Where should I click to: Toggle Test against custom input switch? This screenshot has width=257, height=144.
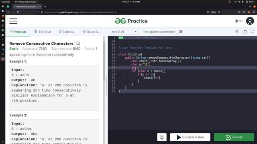click(179, 32)
